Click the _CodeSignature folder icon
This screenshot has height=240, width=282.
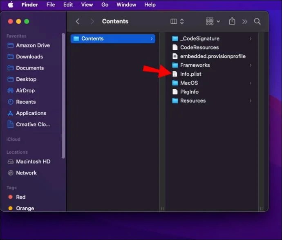pyautogui.click(x=175, y=38)
